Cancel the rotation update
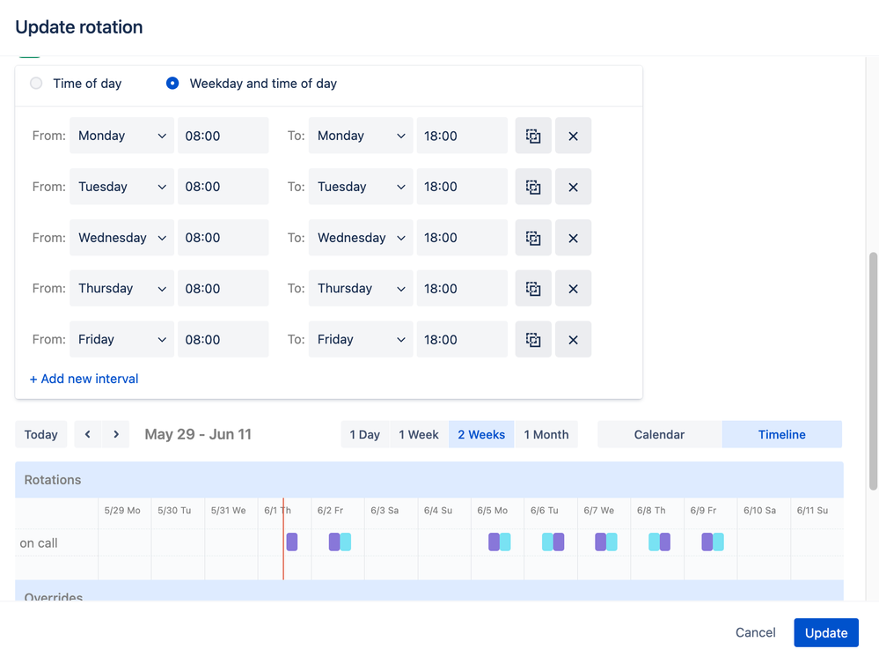Screen dimensions: 879x649 pos(756,633)
